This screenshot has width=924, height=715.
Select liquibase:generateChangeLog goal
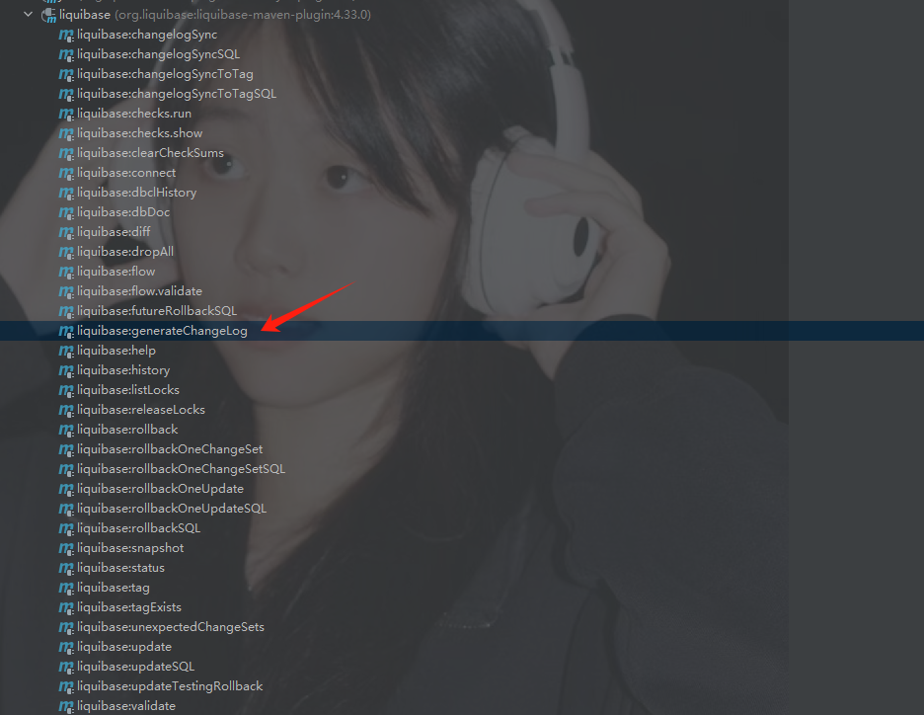pos(162,331)
